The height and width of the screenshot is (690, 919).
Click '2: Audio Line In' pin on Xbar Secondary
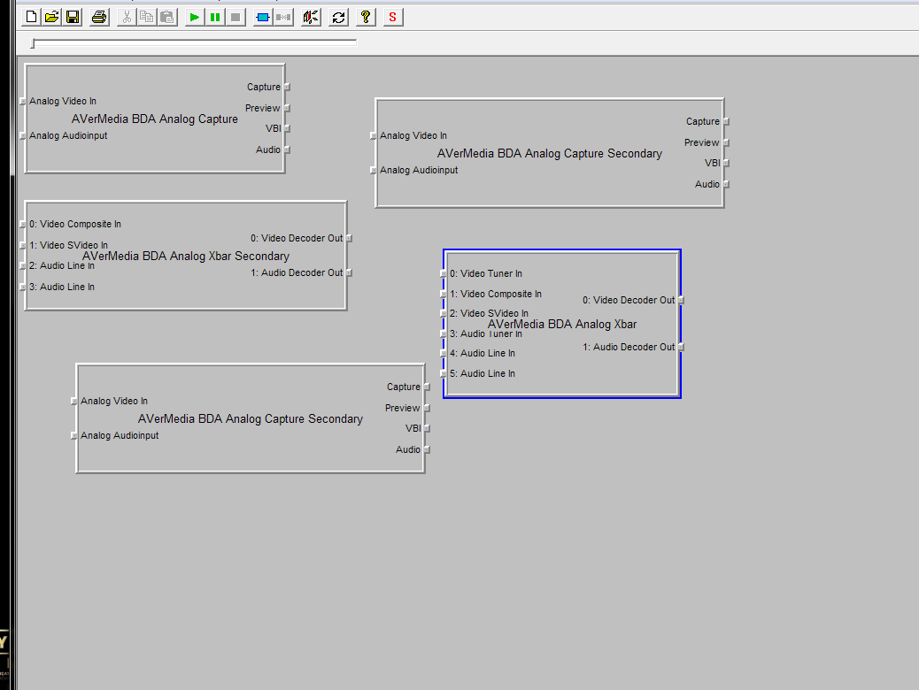23,265
